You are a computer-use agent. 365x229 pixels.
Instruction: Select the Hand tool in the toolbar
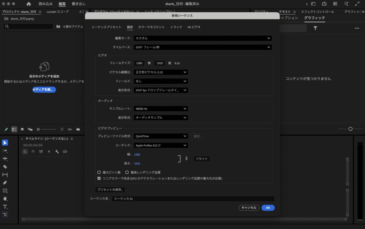[x=5, y=198]
